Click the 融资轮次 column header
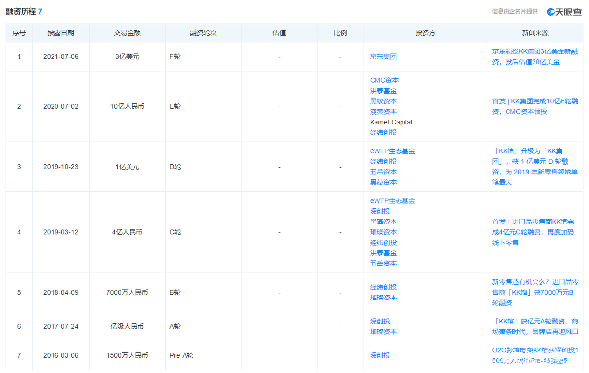Screen dimensions: 589x373 [x=203, y=33]
